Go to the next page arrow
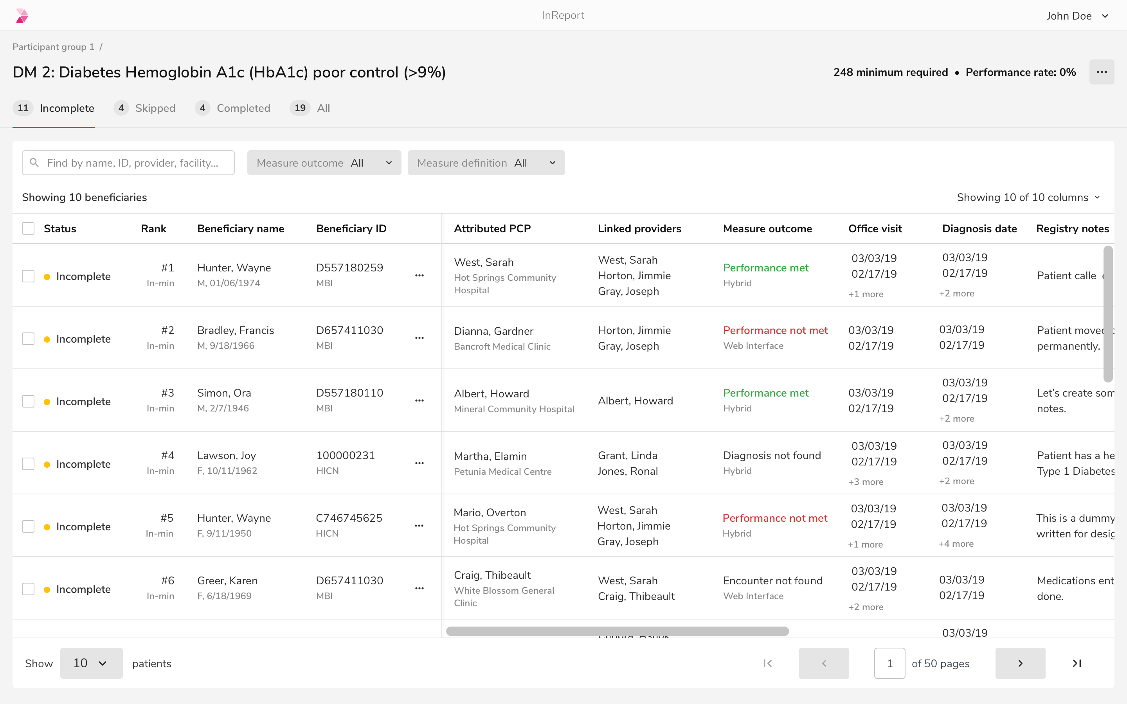 [x=1020, y=663]
